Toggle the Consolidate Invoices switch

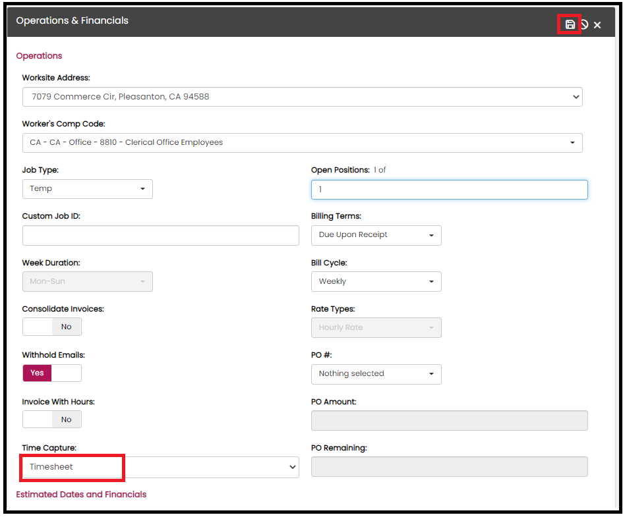pos(52,327)
